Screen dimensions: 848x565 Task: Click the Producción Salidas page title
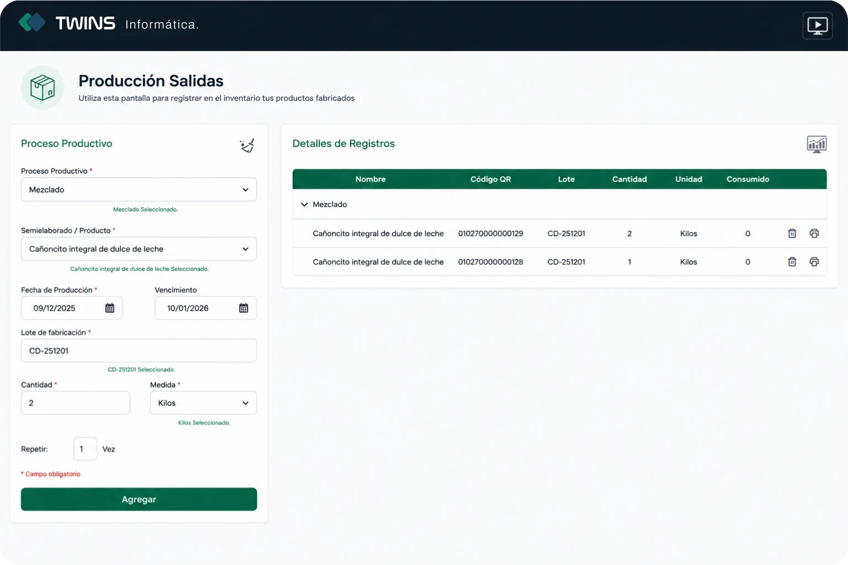(x=151, y=81)
